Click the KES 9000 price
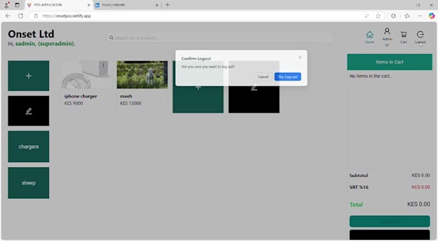Screen dimensions: 438x241 coord(73,103)
